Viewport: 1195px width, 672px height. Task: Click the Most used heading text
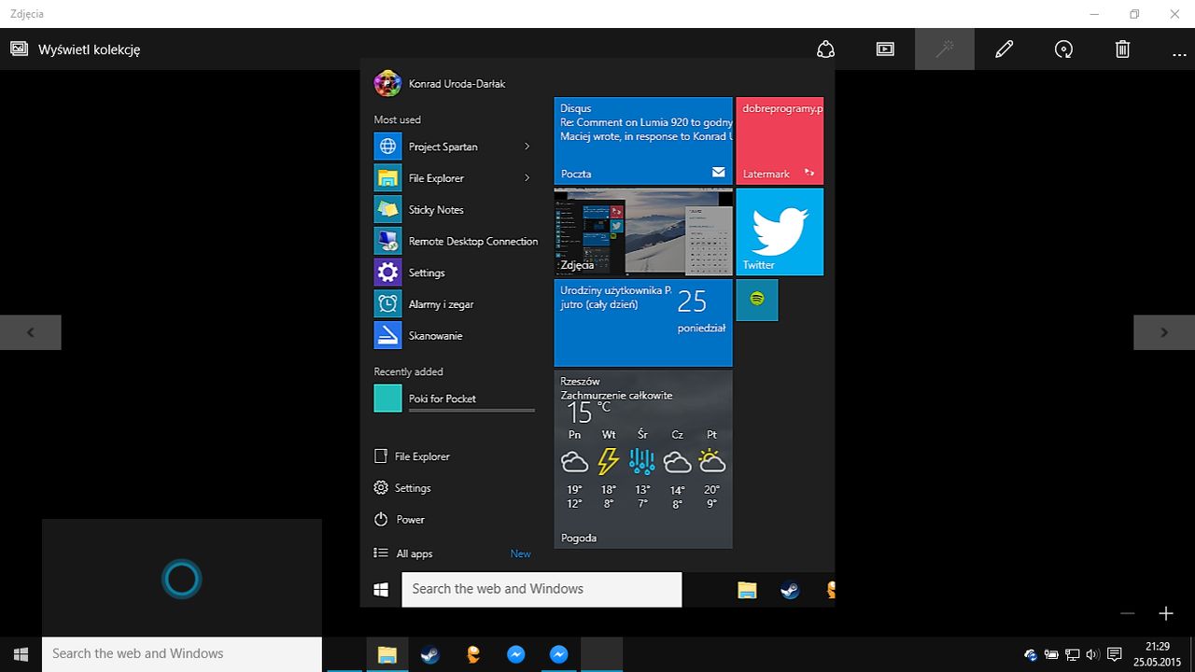pyautogui.click(x=398, y=119)
